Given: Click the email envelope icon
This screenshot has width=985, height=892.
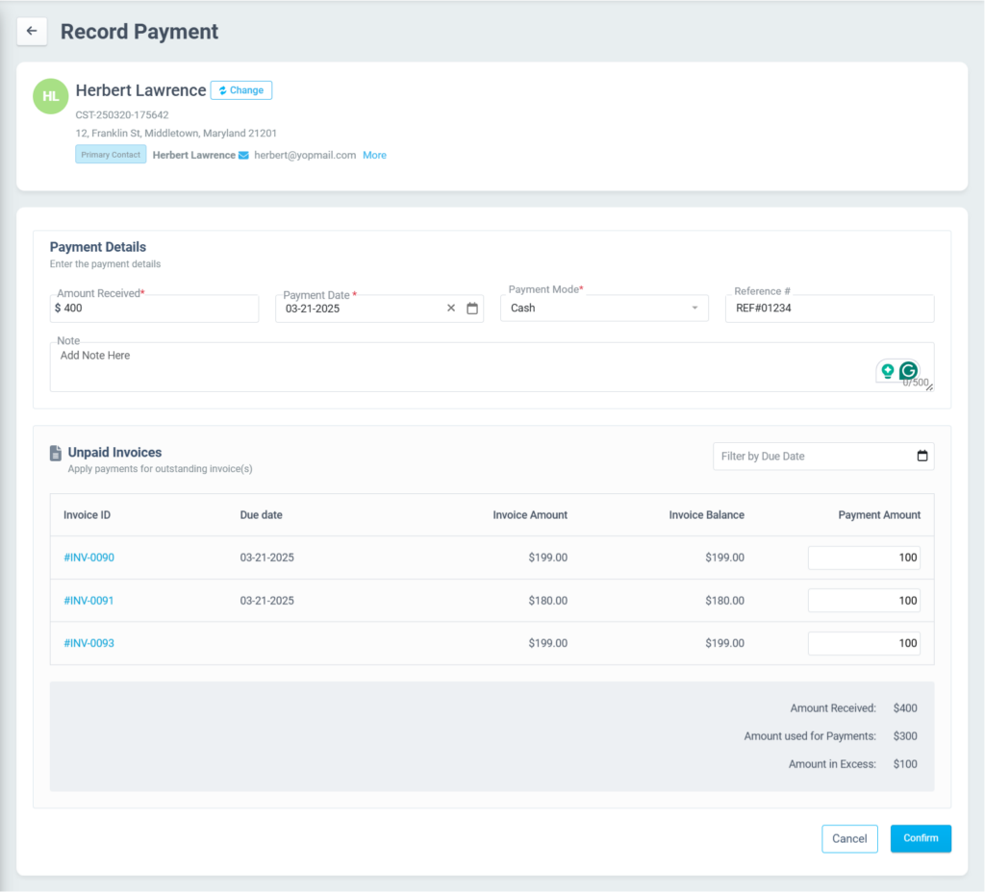Looking at the screenshot, I should (x=243, y=155).
